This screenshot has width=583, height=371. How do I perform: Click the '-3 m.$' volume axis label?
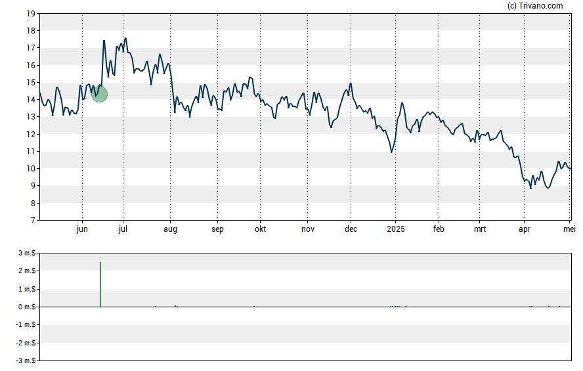click(x=26, y=360)
